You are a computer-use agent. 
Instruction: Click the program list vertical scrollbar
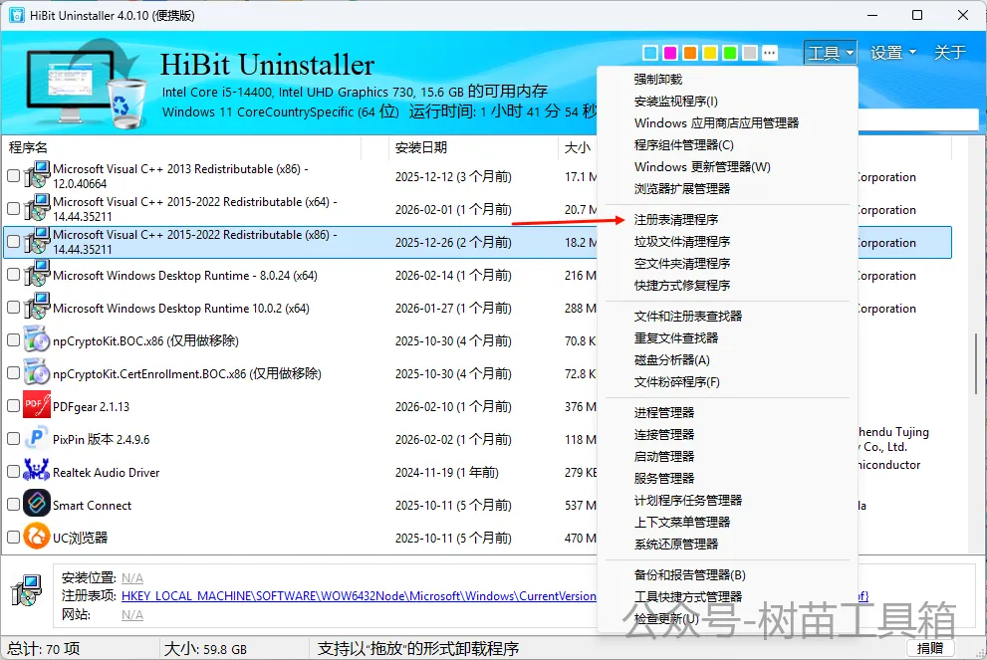(x=977, y=363)
